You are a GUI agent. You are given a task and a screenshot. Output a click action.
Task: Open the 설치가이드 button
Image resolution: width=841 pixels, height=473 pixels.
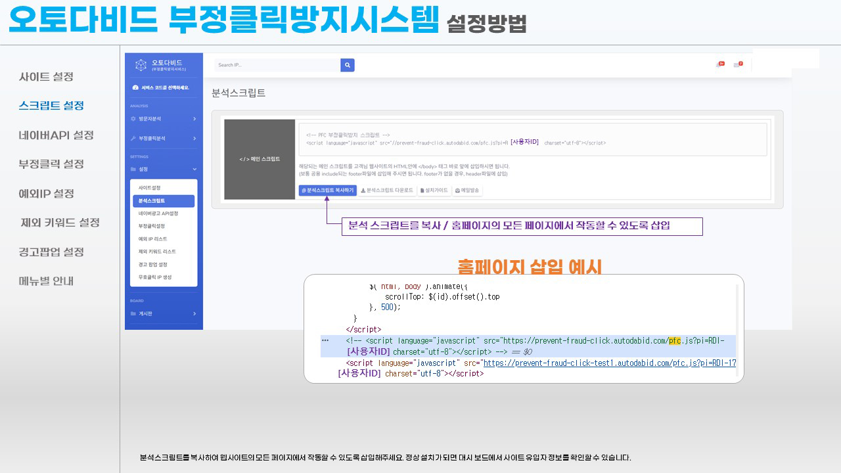click(x=435, y=191)
